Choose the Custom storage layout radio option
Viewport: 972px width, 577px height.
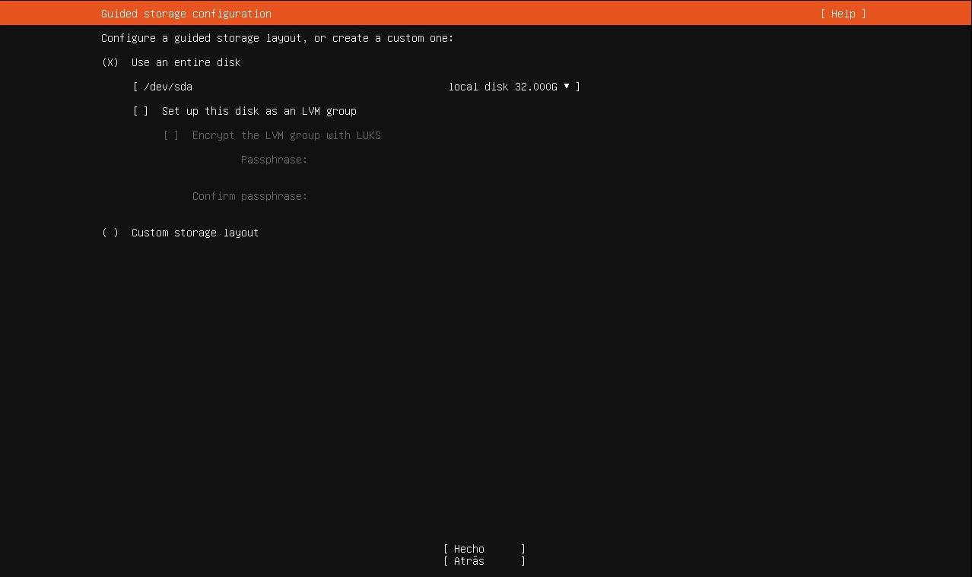coord(110,233)
